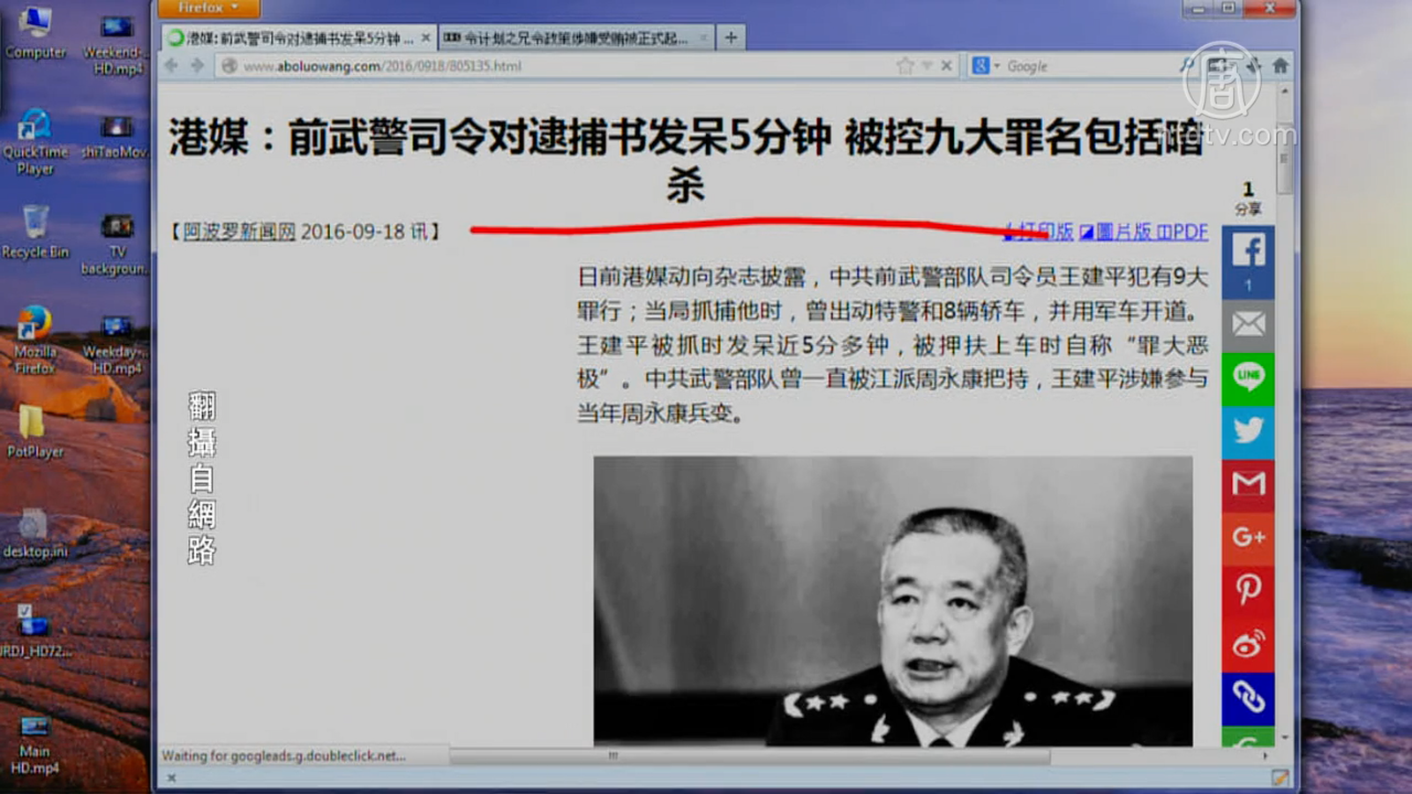The width and height of the screenshot is (1412, 794).
Task: Open the Firefox application menu
Action: [208, 8]
